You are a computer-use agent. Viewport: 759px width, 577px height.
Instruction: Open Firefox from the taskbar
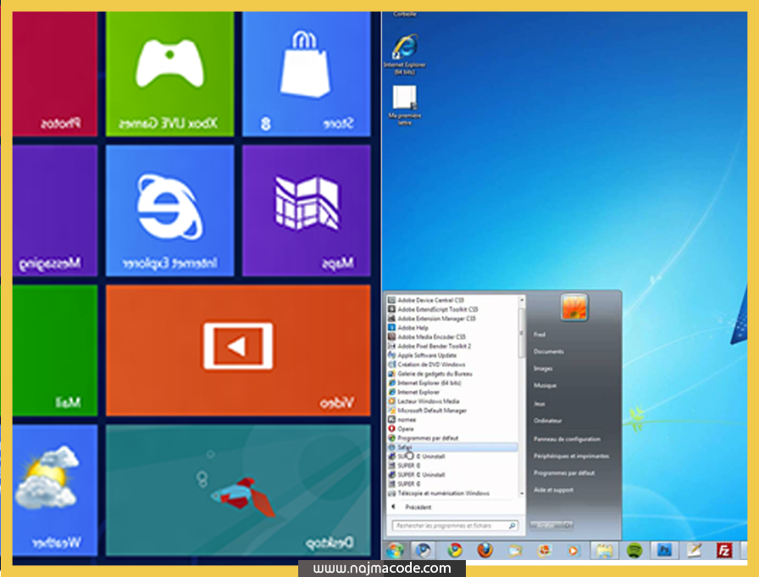(x=485, y=551)
